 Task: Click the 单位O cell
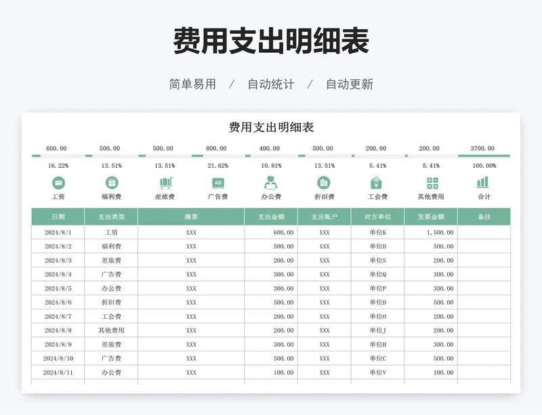pos(377,317)
